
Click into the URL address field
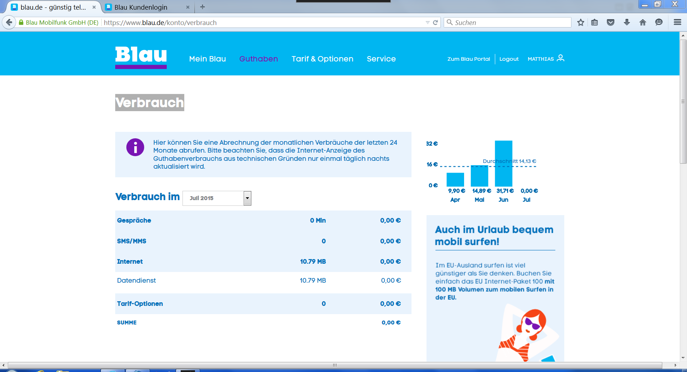[x=263, y=23]
